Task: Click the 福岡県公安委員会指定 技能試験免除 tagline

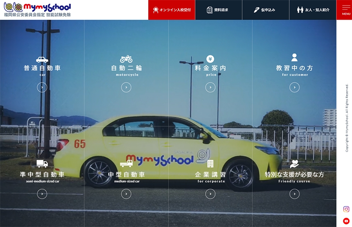Action: pyautogui.click(x=38, y=15)
